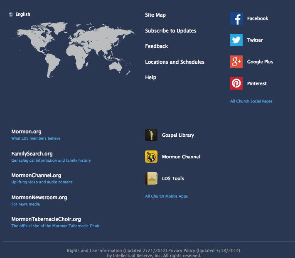
Task: Click the Mormon Channel text label
Action: pyautogui.click(x=181, y=157)
